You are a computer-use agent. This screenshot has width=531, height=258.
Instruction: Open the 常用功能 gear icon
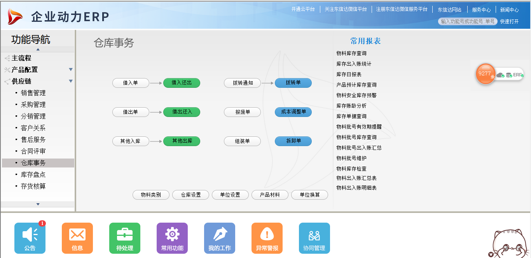[x=172, y=238]
